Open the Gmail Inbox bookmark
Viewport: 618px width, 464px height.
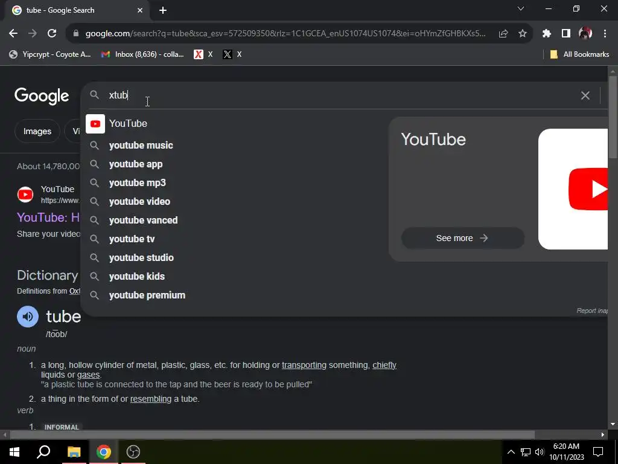[142, 54]
